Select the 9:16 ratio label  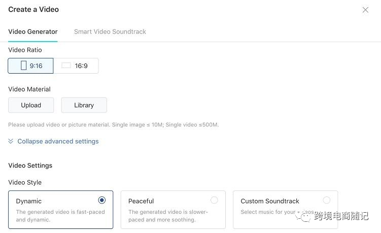pos(36,65)
